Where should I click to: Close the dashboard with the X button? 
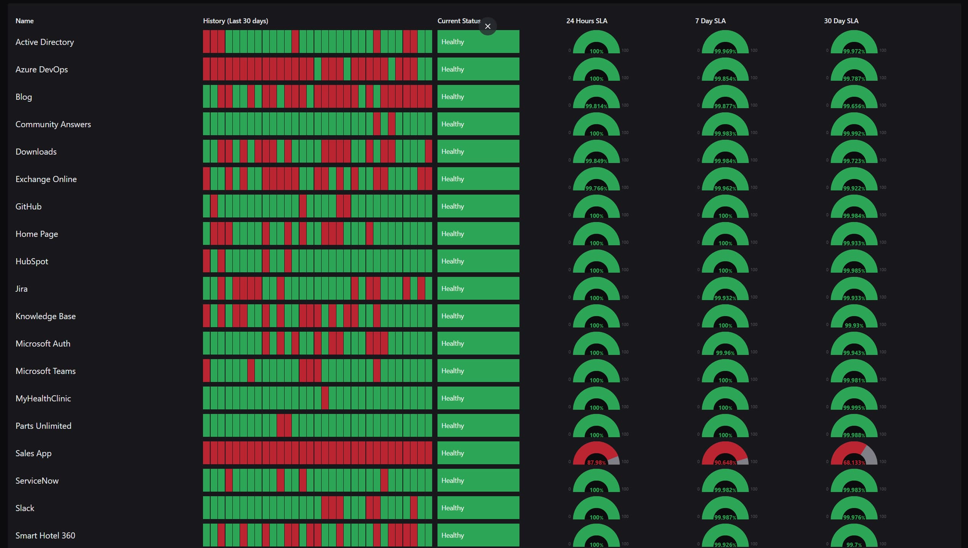coord(487,26)
